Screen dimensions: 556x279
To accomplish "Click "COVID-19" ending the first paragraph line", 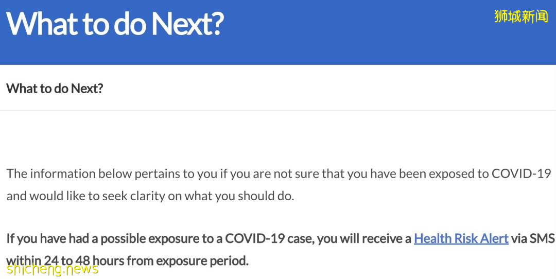I will pos(521,173).
